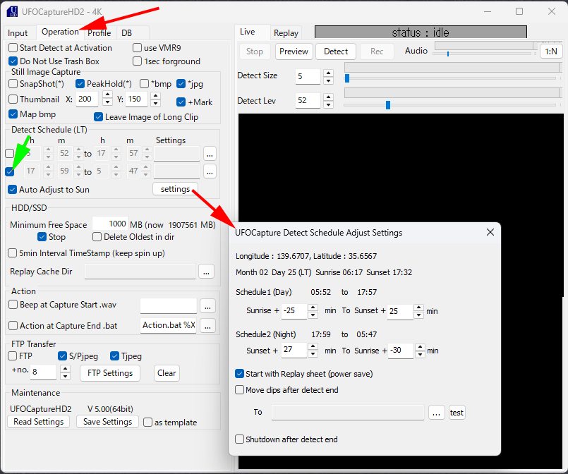
Task: Click the UFOCaptureHD2 title bar app icon
Action: [12, 11]
